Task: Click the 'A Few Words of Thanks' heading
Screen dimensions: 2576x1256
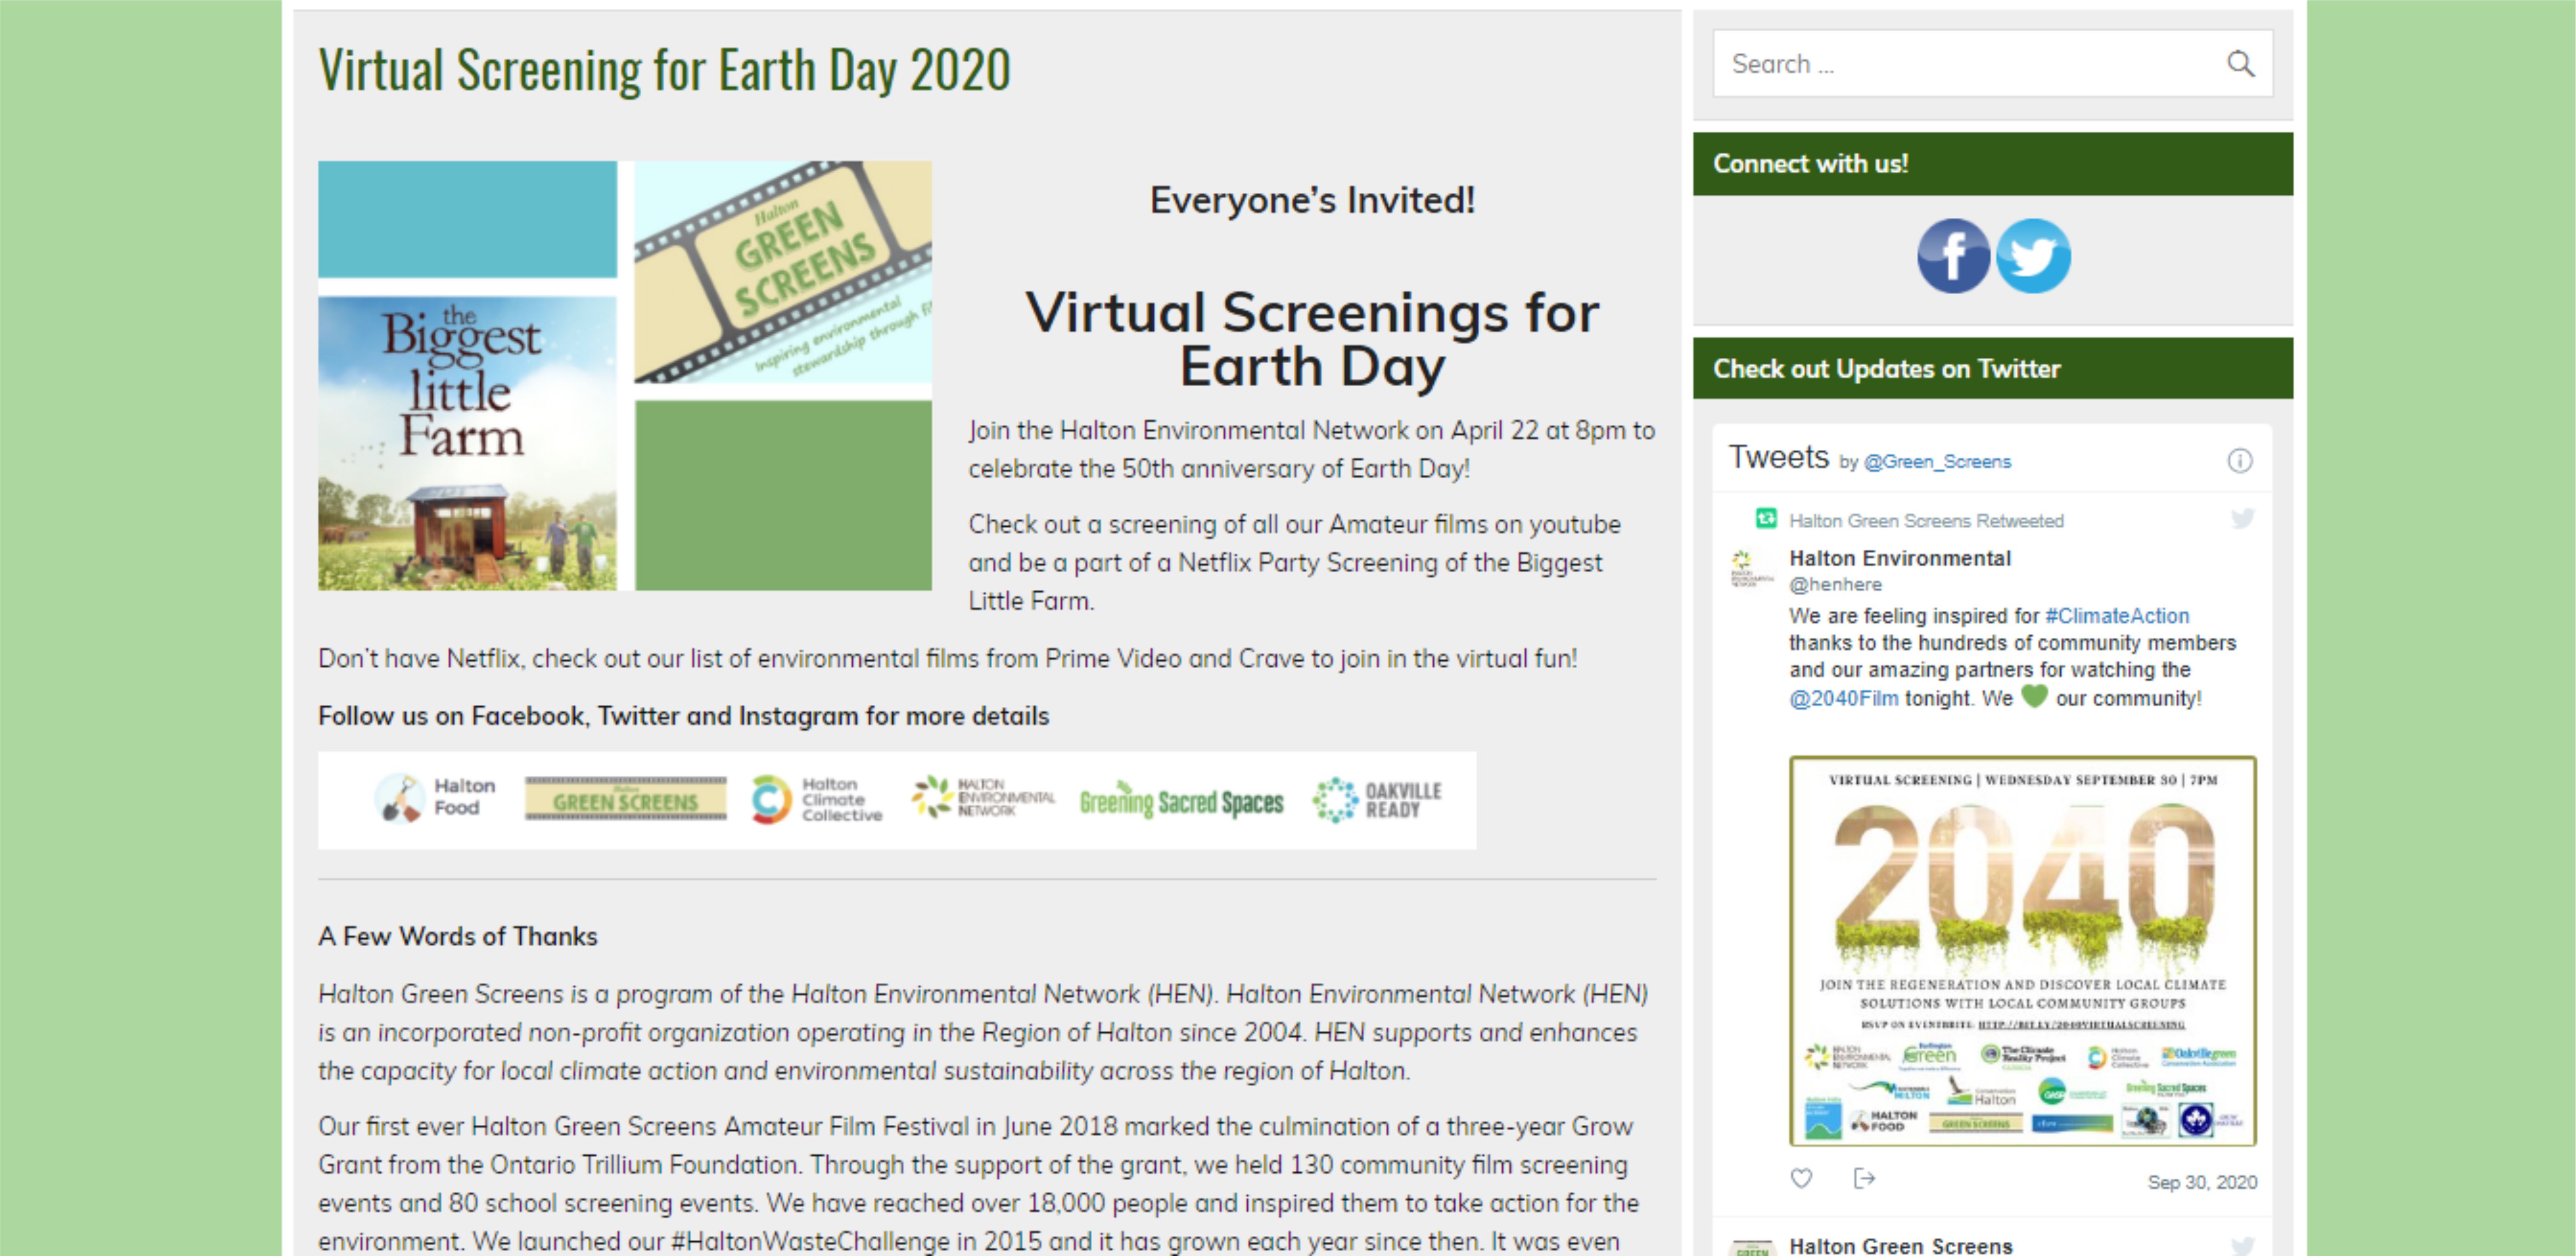Action: coord(457,937)
